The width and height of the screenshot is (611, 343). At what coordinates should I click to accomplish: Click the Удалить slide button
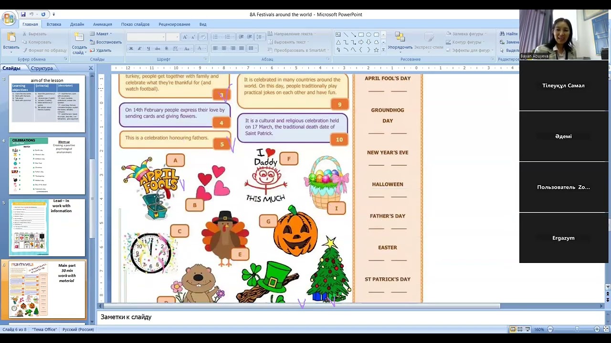pos(100,50)
